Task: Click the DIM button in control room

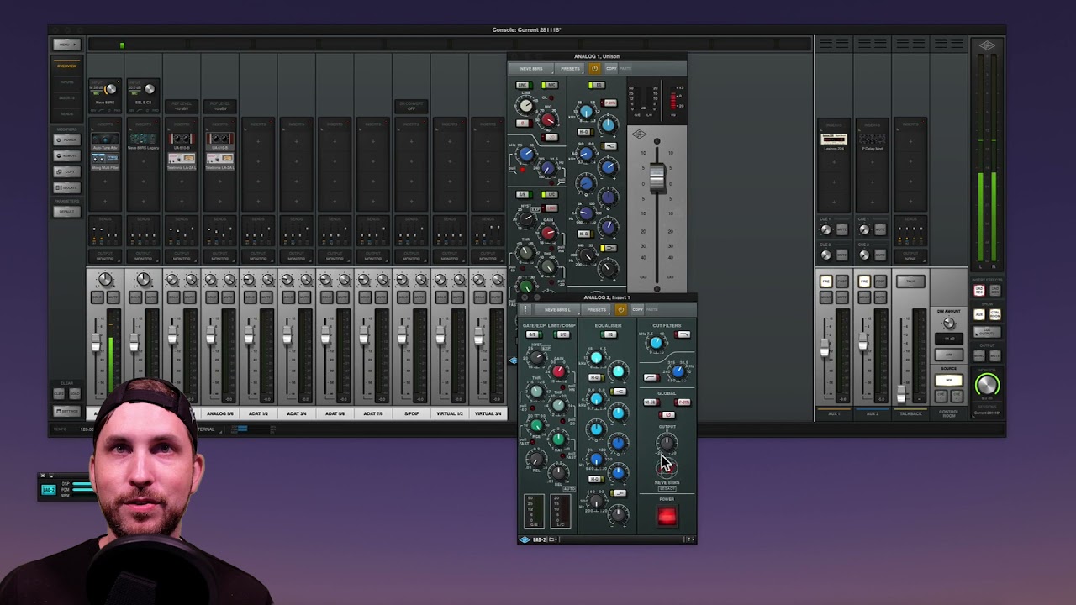Action: (949, 355)
